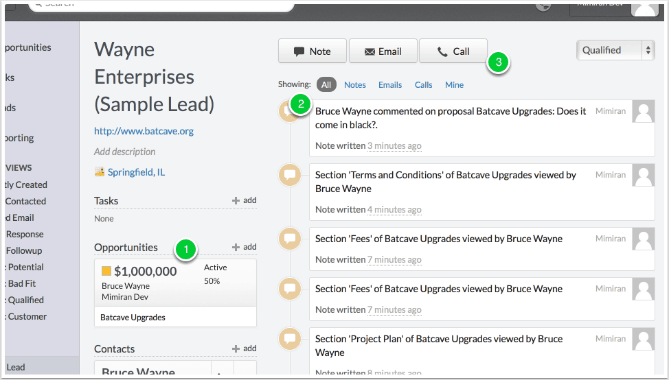Viewport: 669px width, 380px height.
Task: Click avatar on Terms and Conditions note
Action: (644, 175)
